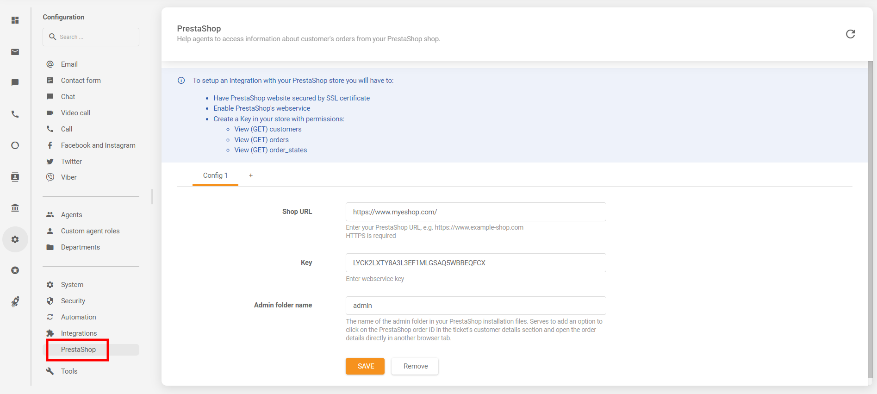Open the chat bubble icon in left rail
The image size is (877, 394).
point(15,83)
